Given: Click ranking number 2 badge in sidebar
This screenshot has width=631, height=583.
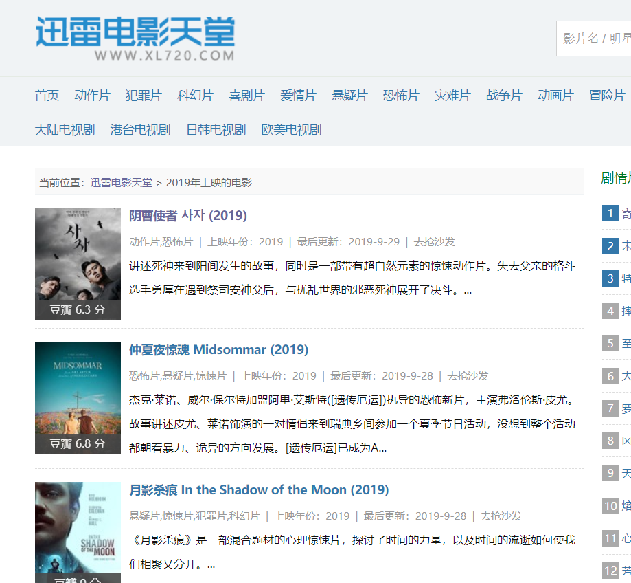Looking at the screenshot, I should point(610,245).
